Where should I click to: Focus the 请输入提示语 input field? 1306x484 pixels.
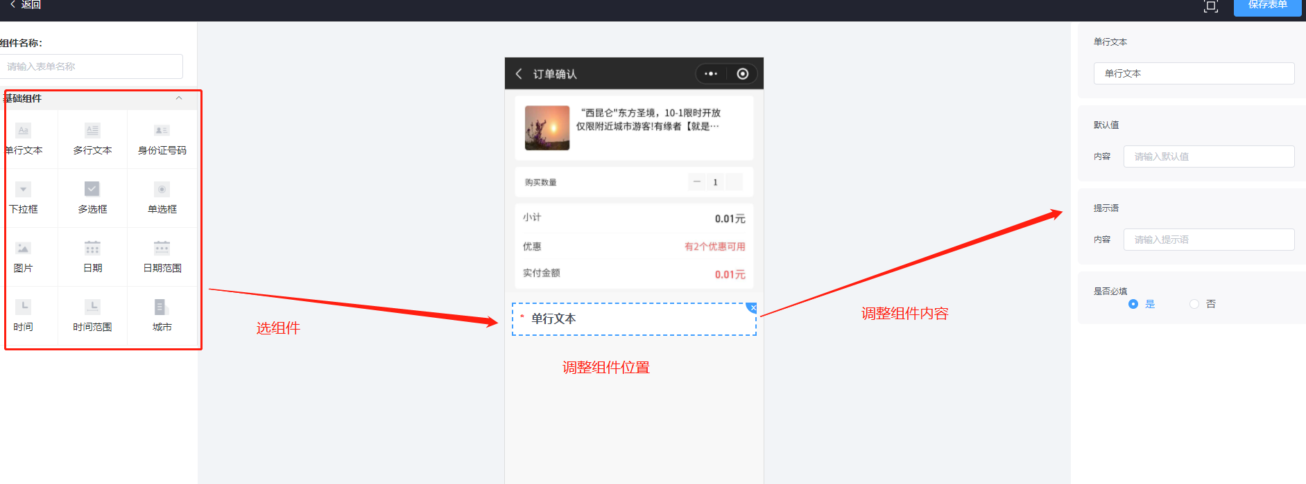click(x=1209, y=240)
